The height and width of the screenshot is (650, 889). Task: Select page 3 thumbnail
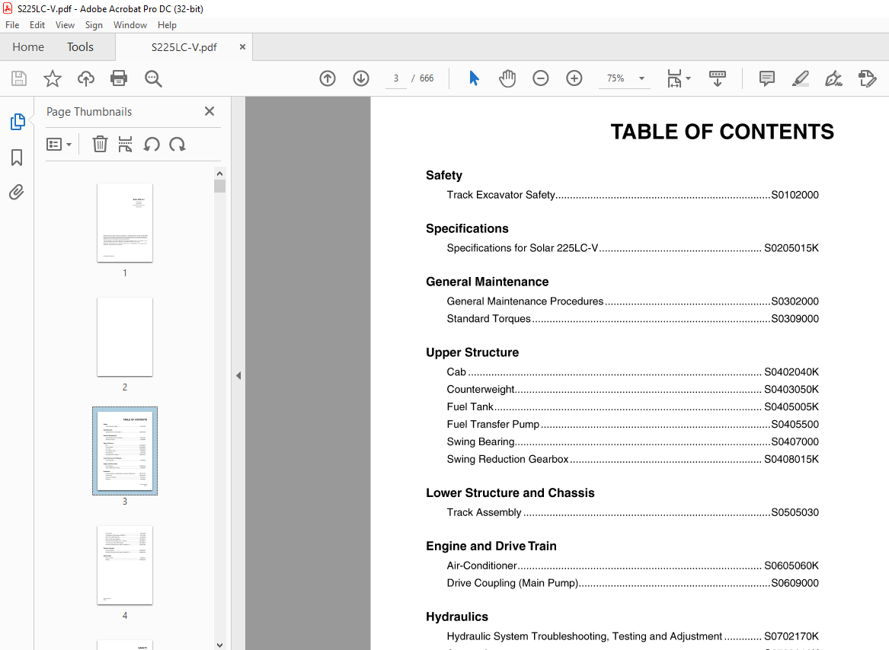[125, 451]
